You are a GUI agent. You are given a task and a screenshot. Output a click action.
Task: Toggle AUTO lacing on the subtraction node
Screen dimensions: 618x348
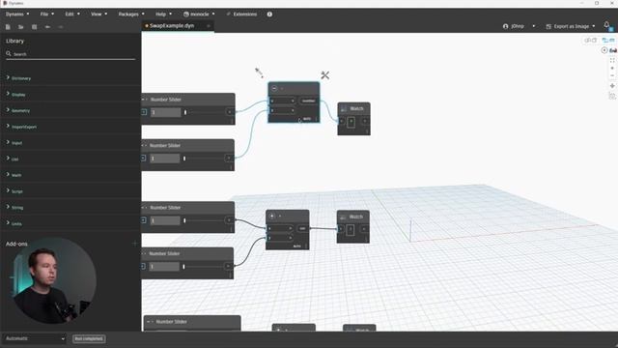coord(307,118)
